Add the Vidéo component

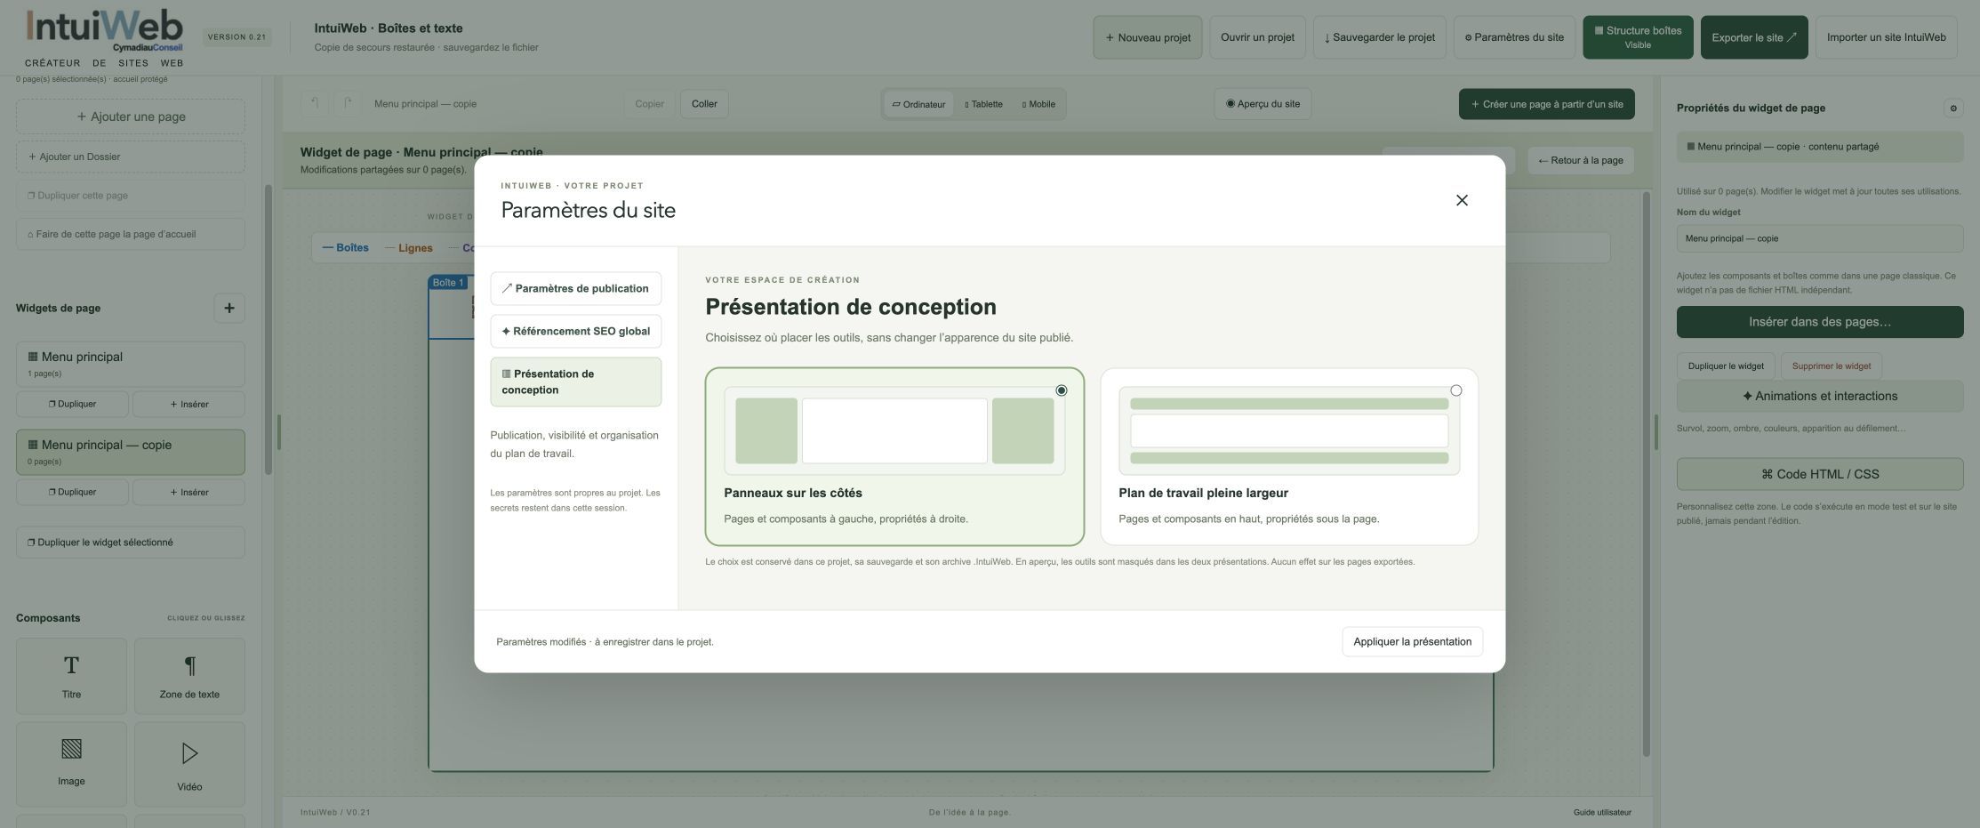(189, 763)
